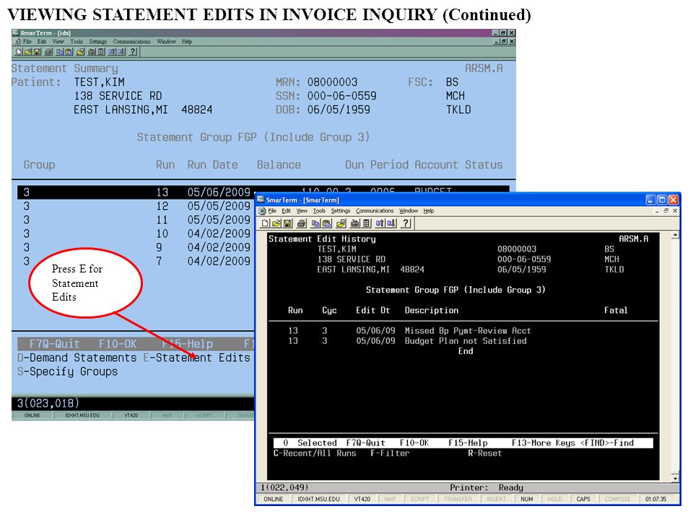The width and height of the screenshot is (693, 519).
Task: Click F13-More Keys in front terminal
Action: pos(544,443)
